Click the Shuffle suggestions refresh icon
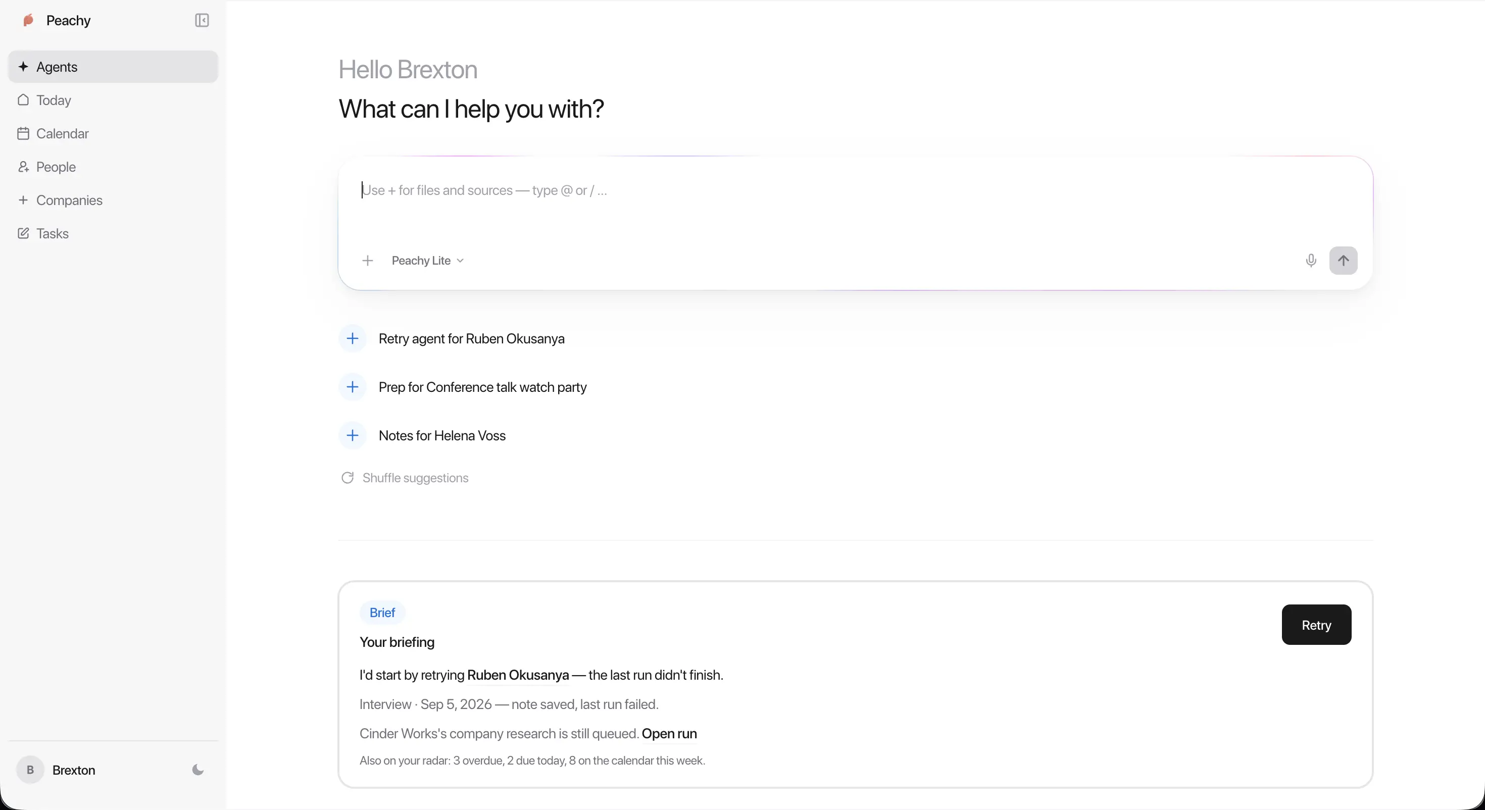 pos(347,478)
